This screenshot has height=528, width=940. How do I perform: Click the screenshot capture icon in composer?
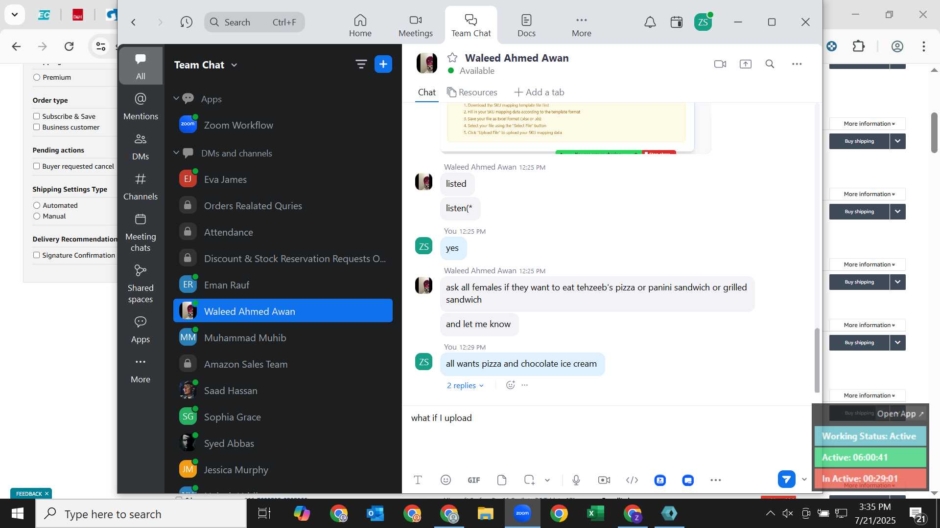click(x=529, y=480)
